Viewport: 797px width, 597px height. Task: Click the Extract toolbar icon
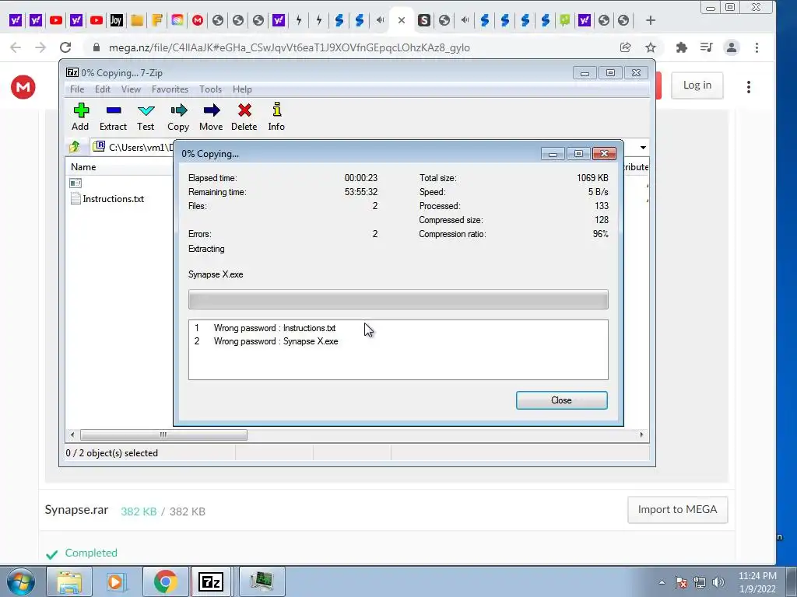pos(113,117)
